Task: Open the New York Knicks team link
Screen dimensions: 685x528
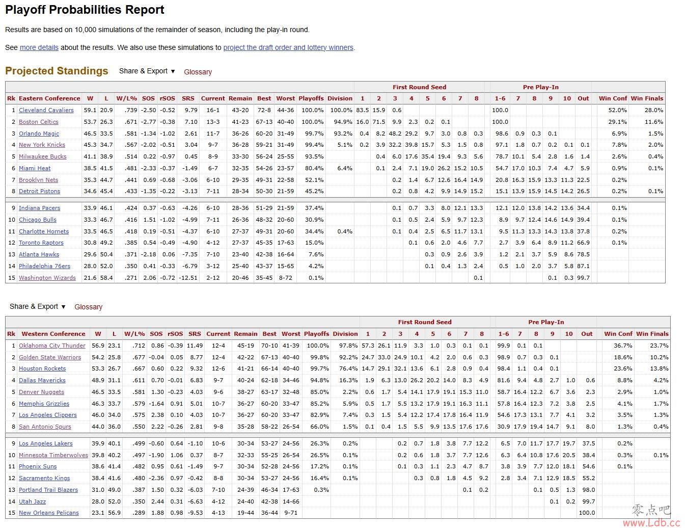Action: [x=42, y=145]
